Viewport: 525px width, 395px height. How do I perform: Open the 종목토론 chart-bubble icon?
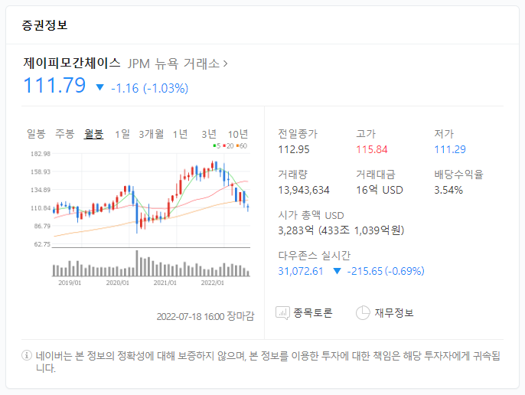(282, 313)
